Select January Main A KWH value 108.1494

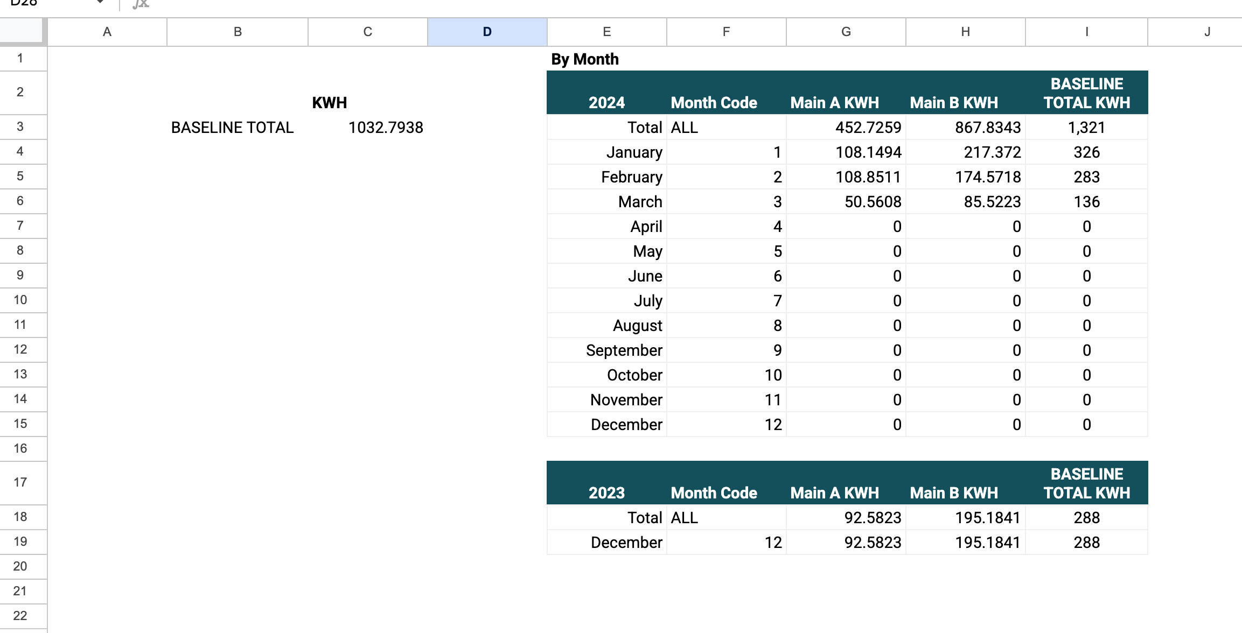coord(868,152)
